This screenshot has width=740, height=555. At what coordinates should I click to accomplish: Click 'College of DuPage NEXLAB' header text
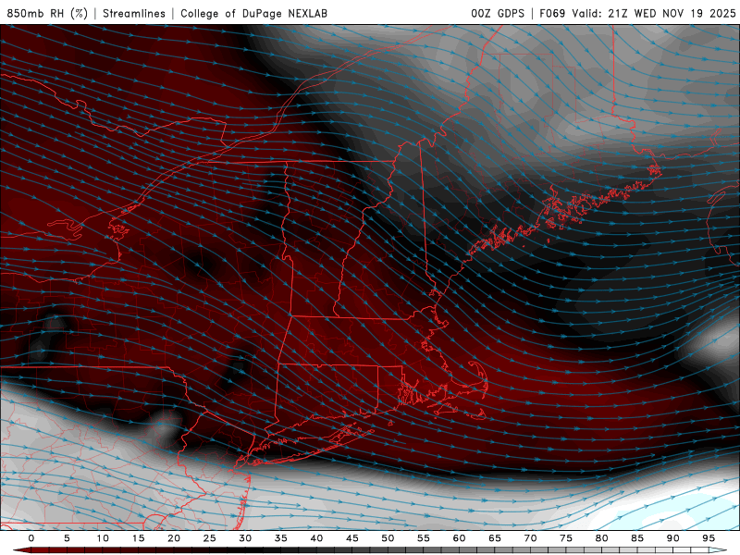[x=253, y=13]
